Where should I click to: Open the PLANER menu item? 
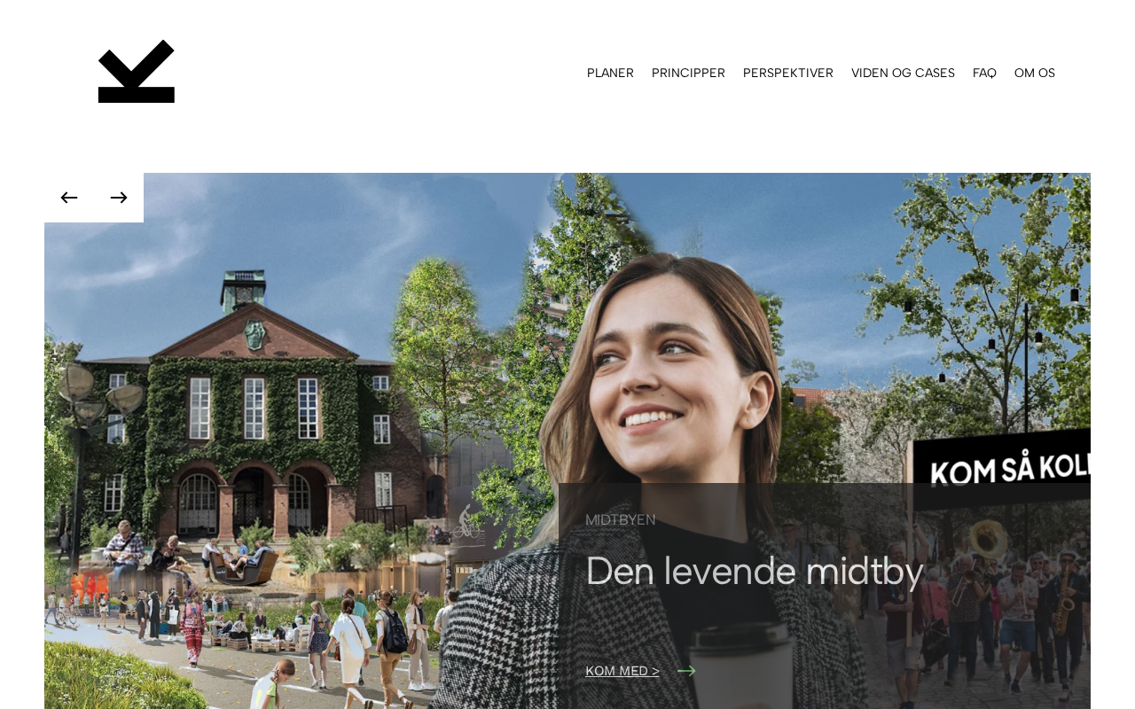610,73
